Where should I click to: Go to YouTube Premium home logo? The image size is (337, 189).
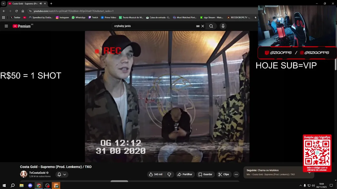[22, 26]
